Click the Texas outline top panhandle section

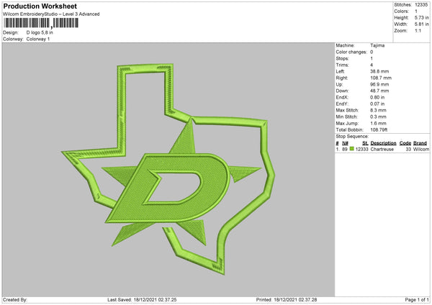point(145,69)
